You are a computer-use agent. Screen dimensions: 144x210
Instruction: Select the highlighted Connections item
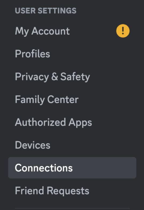coord(72,168)
